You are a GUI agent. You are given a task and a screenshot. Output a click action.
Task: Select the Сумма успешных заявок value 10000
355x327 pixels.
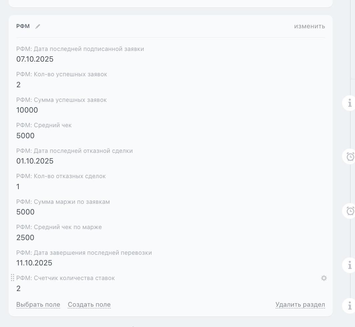click(27, 110)
